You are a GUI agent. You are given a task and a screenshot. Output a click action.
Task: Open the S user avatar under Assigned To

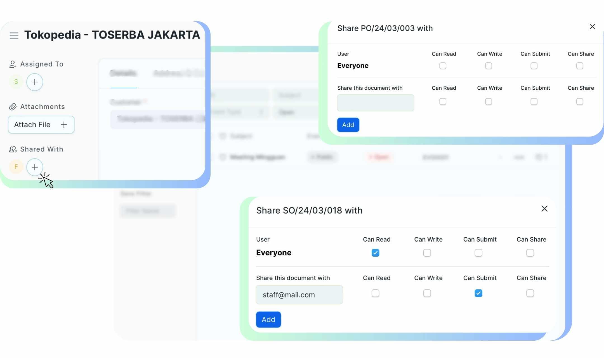tap(16, 82)
